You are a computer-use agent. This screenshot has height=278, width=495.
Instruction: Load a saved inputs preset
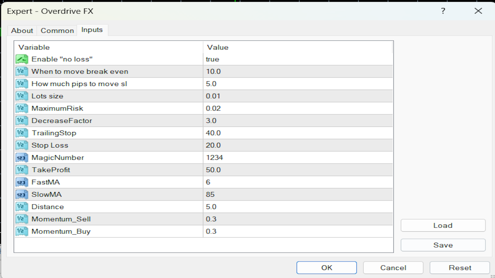pyautogui.click(x=443, y=225)
